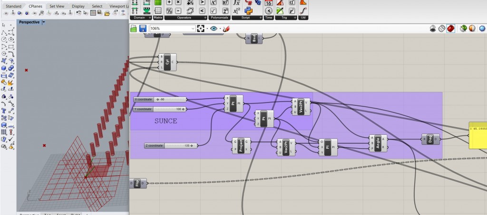487x215 pixels.
Task: Click the Polynomials panel label
Action: click(219, 18)
